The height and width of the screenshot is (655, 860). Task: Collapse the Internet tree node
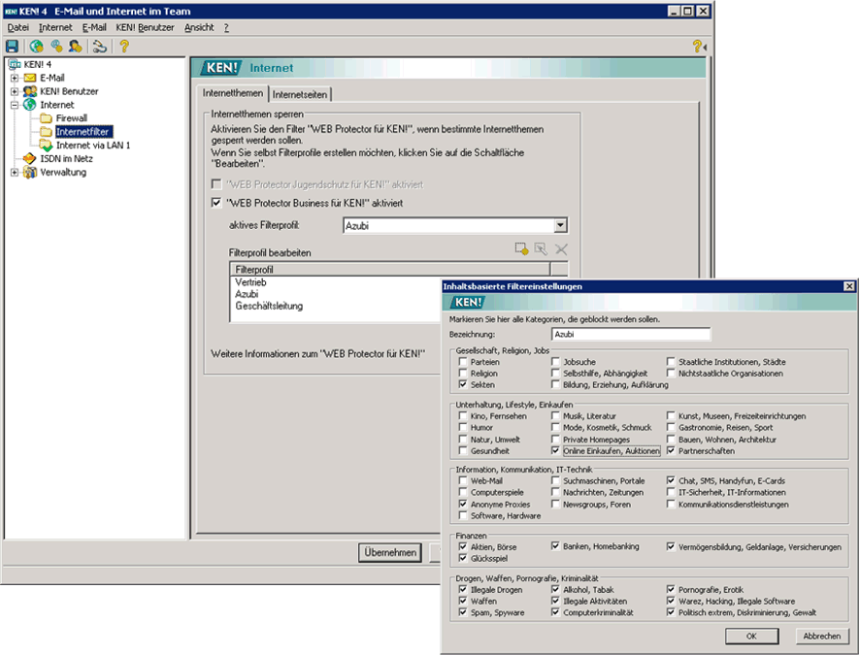pos(15,105)
